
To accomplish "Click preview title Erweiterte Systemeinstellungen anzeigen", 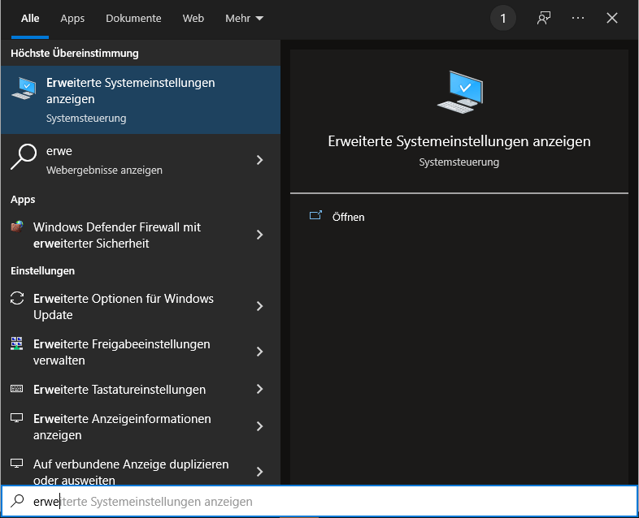I will (x=459, y=141).
